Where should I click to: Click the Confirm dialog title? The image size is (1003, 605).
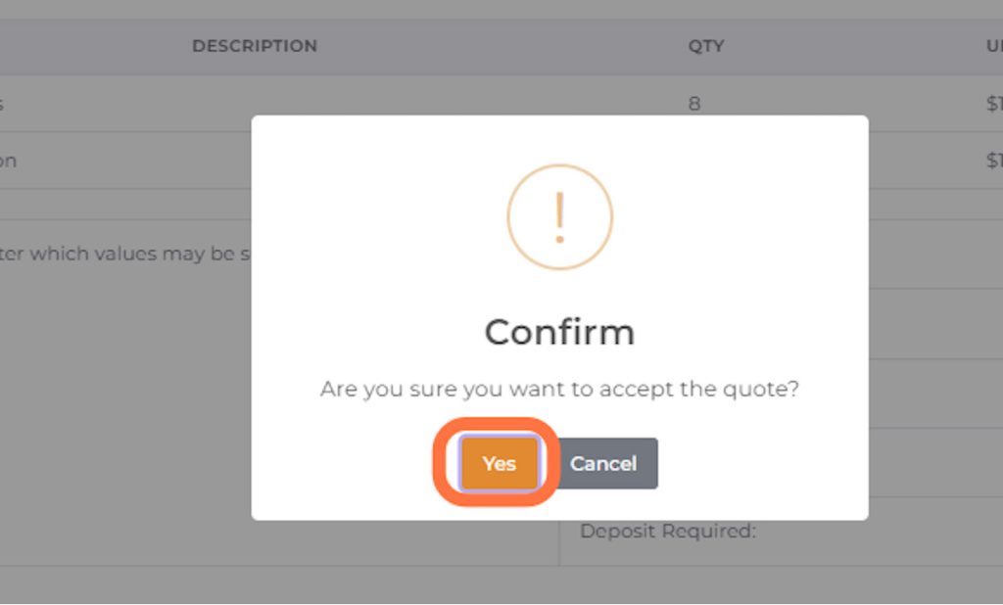pos(559,332)
